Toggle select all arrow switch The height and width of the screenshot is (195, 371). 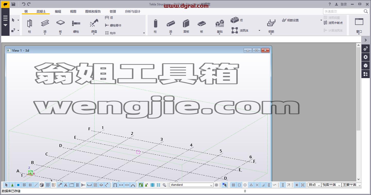(x=6, y=185)
